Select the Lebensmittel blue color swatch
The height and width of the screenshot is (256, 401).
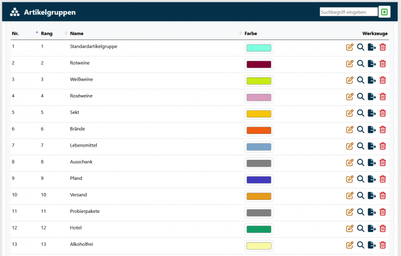(258, 147)
